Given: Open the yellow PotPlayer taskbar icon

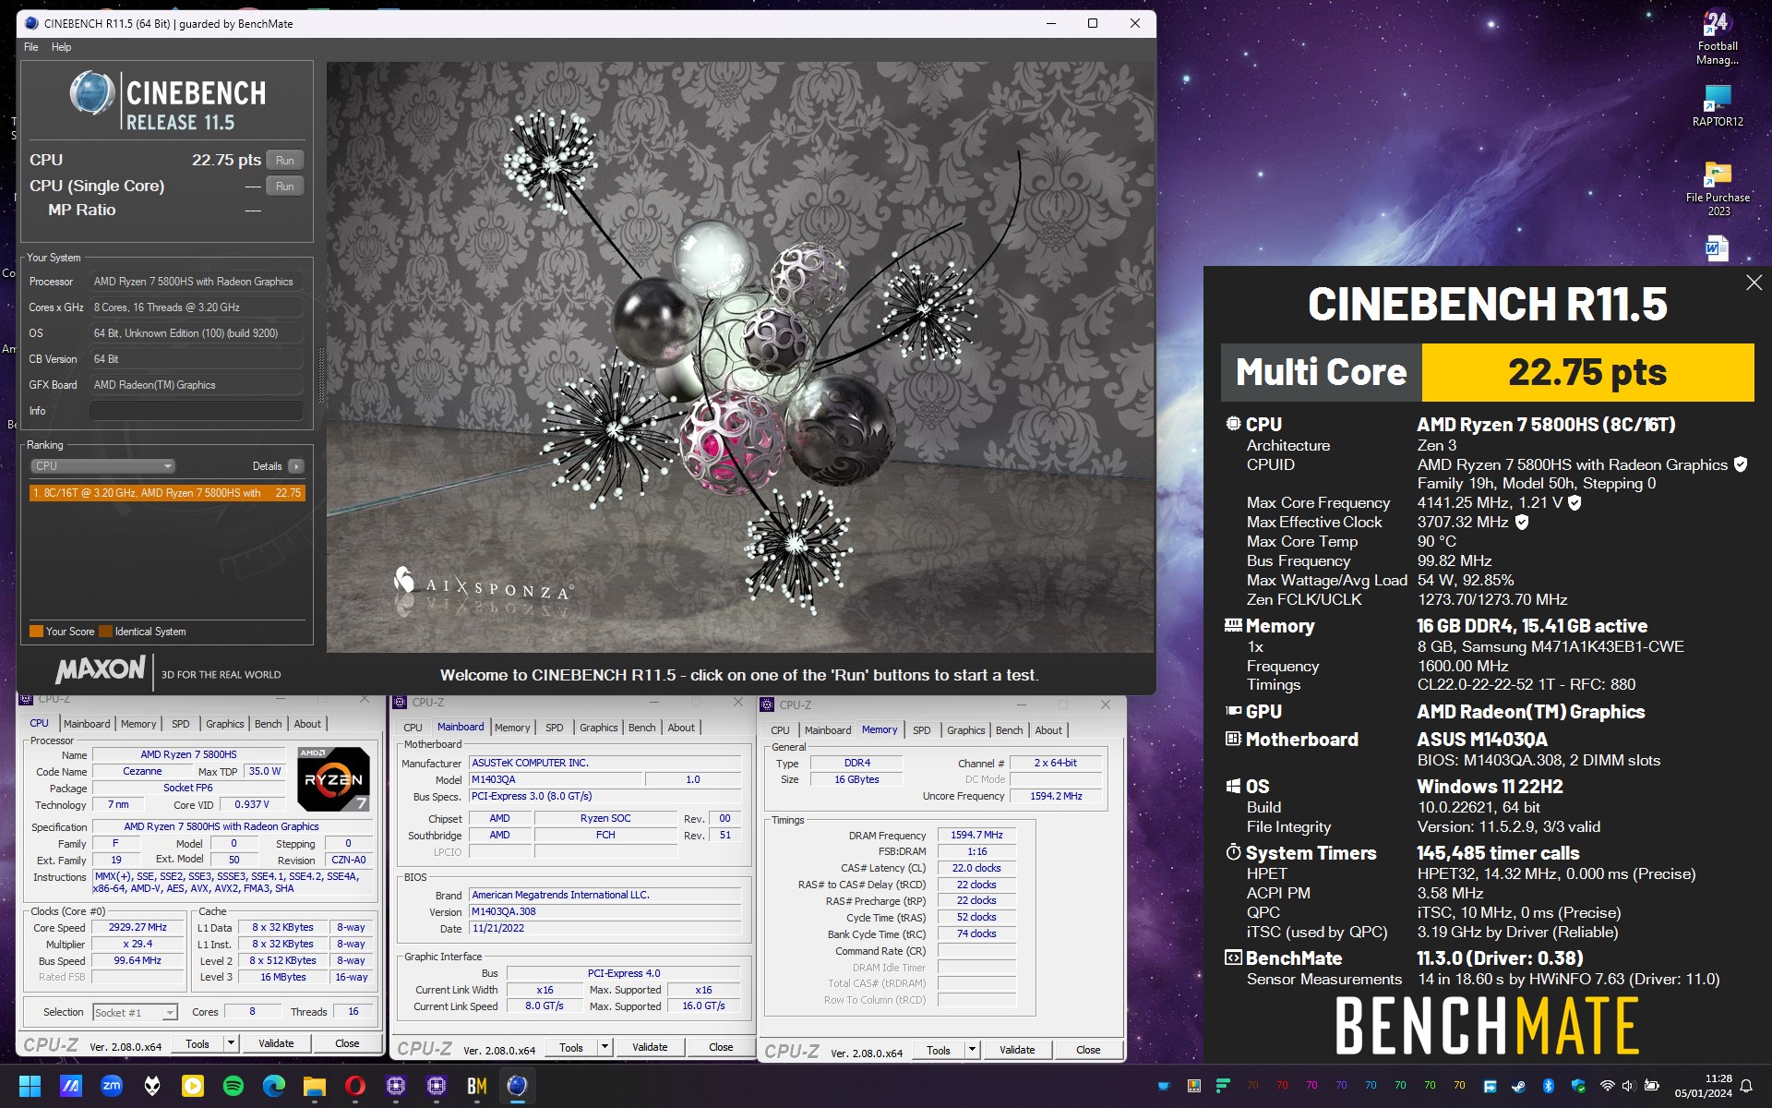Looking at the screenshot, I should [x=193, y=1086].
